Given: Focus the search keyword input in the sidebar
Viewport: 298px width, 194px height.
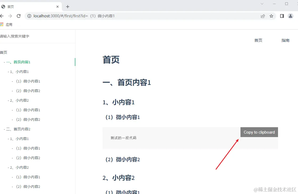Looking at the screenshot, I should pos(37,36).
